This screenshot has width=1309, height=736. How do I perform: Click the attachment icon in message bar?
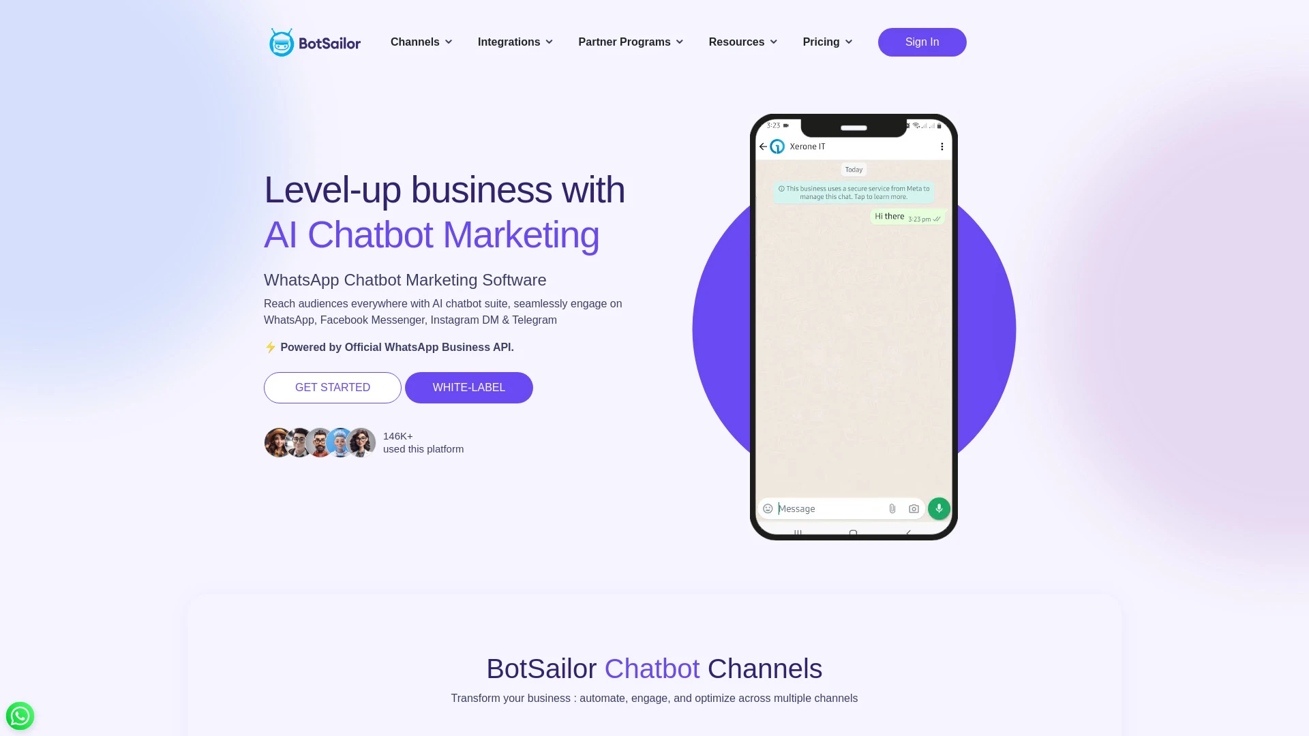point(892,508)
